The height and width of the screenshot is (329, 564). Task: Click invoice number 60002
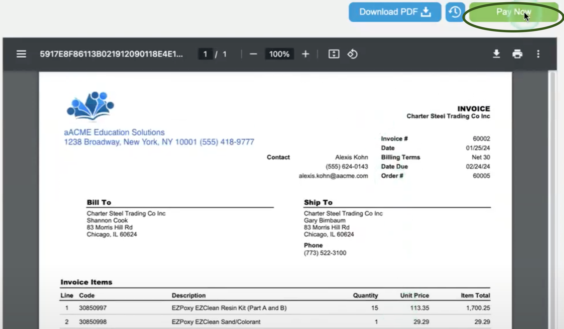click(481, 138)
